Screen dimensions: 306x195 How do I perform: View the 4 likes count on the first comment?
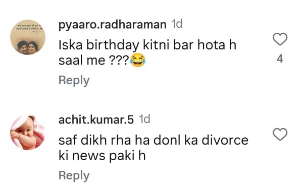point(280,59)
